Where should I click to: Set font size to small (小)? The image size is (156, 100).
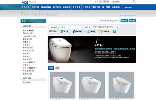click(x=101, y=2)
